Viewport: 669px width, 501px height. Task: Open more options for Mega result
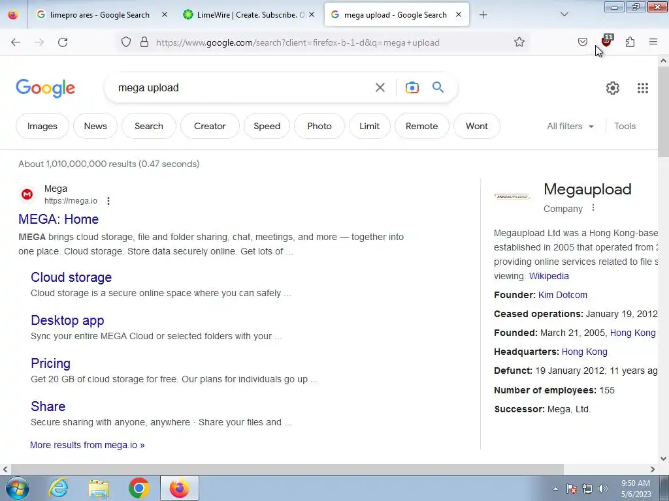(x=108, y=201)
